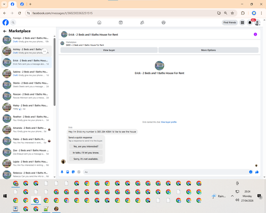The image size is (266, 213).
Task: Open options for Ashley conversation
Action: 45,51
